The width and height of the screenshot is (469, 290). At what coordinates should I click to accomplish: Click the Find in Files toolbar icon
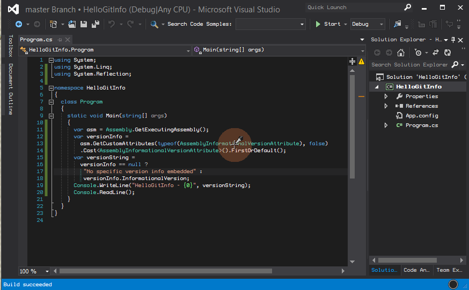click(398, 24)
